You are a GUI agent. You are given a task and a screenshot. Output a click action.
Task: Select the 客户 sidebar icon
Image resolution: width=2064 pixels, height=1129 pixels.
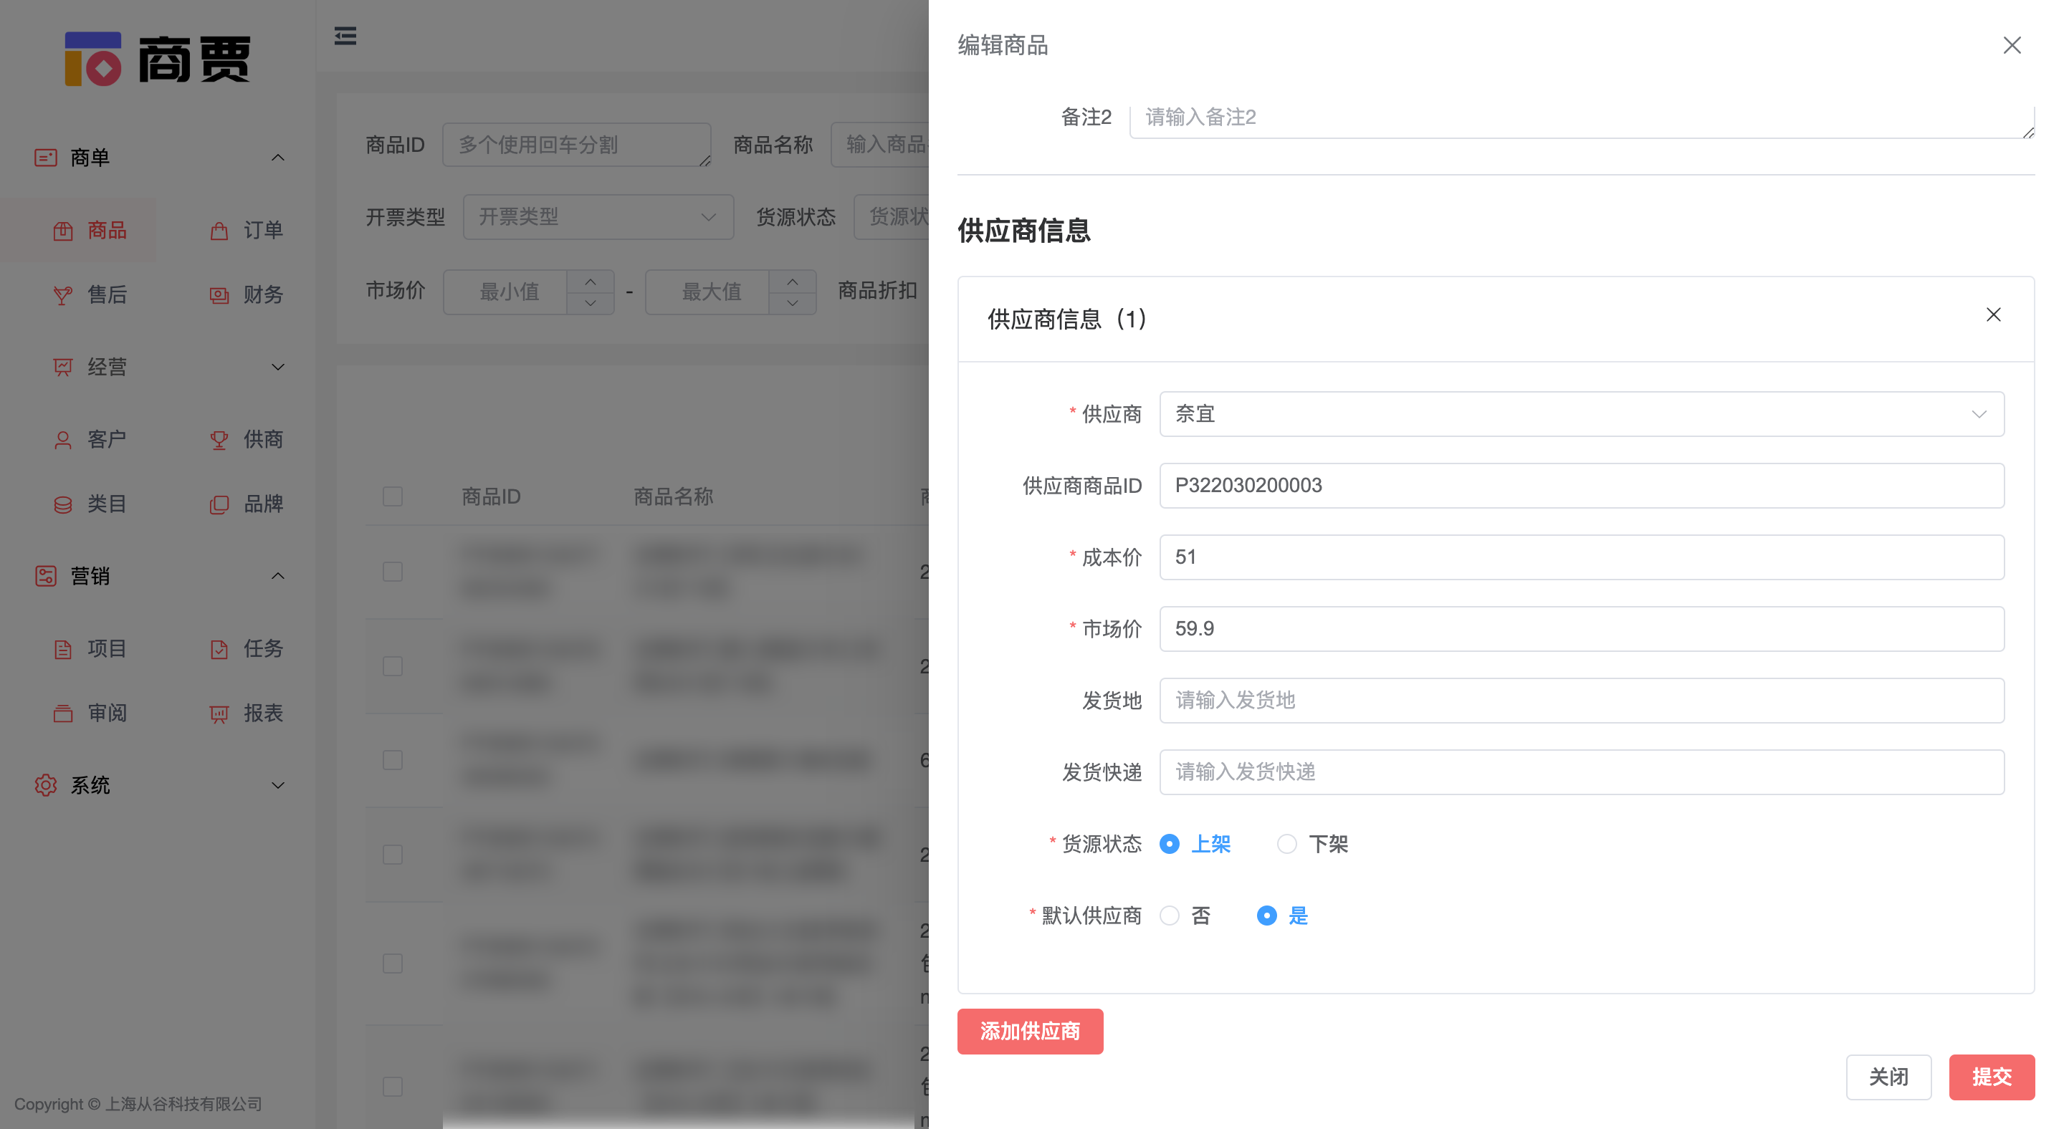pyautogui.click(x=63, y=439)
